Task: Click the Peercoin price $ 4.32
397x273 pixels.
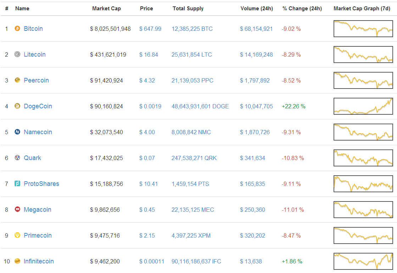Action: 147,80
